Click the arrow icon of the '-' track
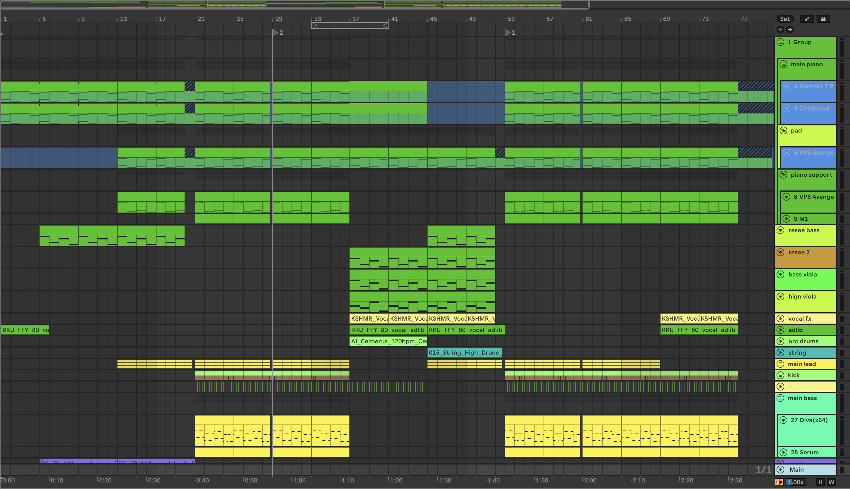The image size is (850, 489). point(781,387)
